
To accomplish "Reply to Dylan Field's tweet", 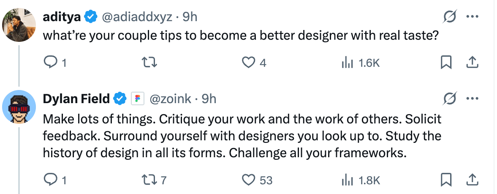I will click(50, 180).
